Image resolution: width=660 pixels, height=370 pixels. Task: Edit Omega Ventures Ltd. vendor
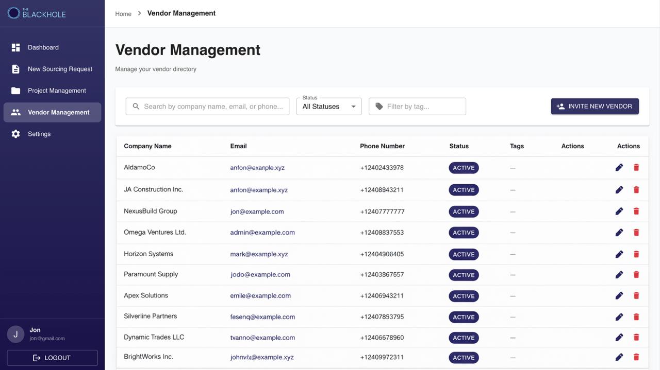click(x=619, y=233)
